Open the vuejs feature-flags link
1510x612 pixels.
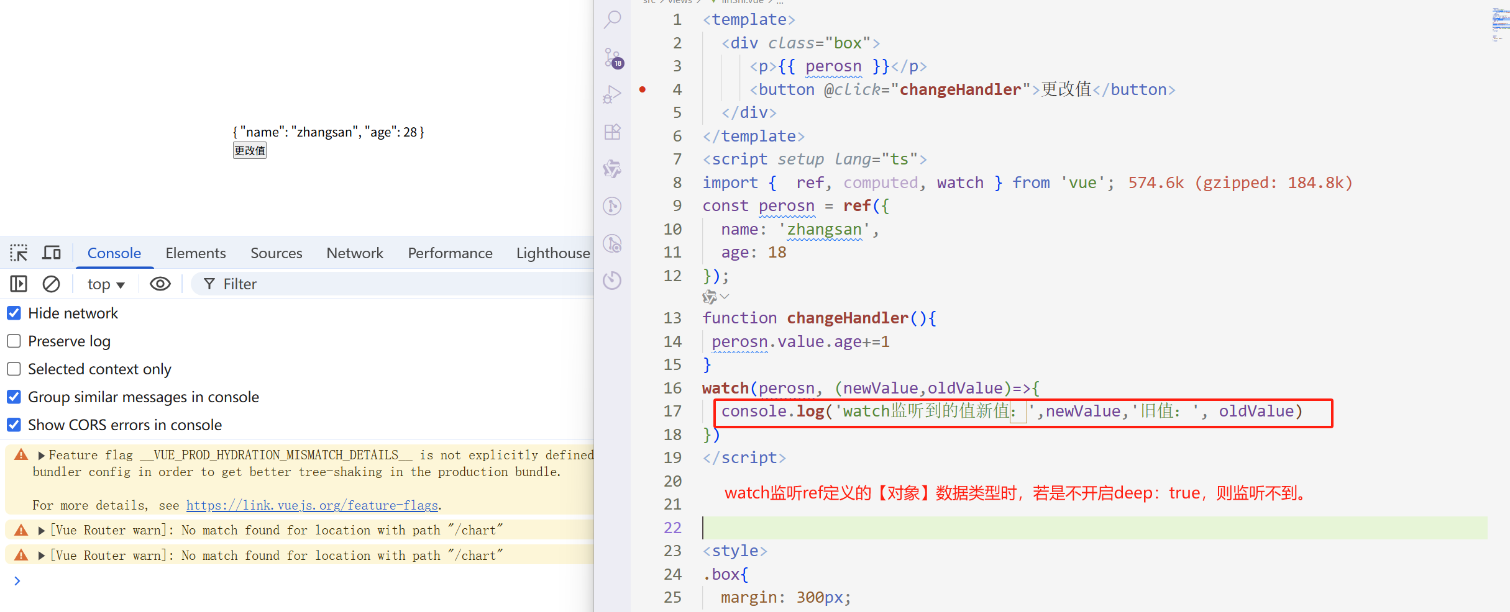(312, 506)
